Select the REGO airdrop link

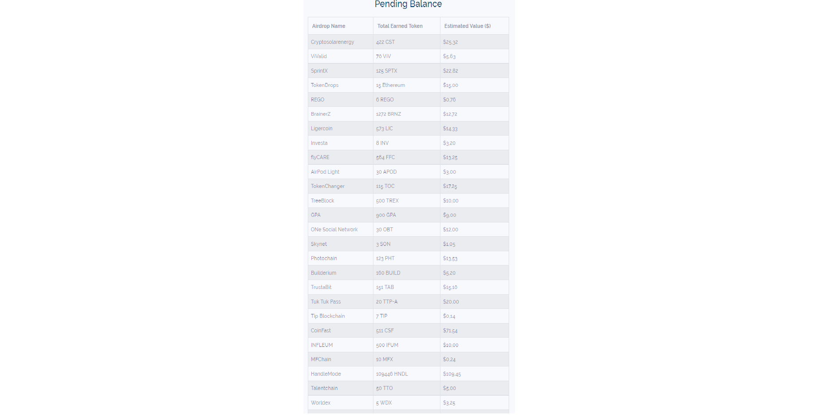tap(318, 100)
